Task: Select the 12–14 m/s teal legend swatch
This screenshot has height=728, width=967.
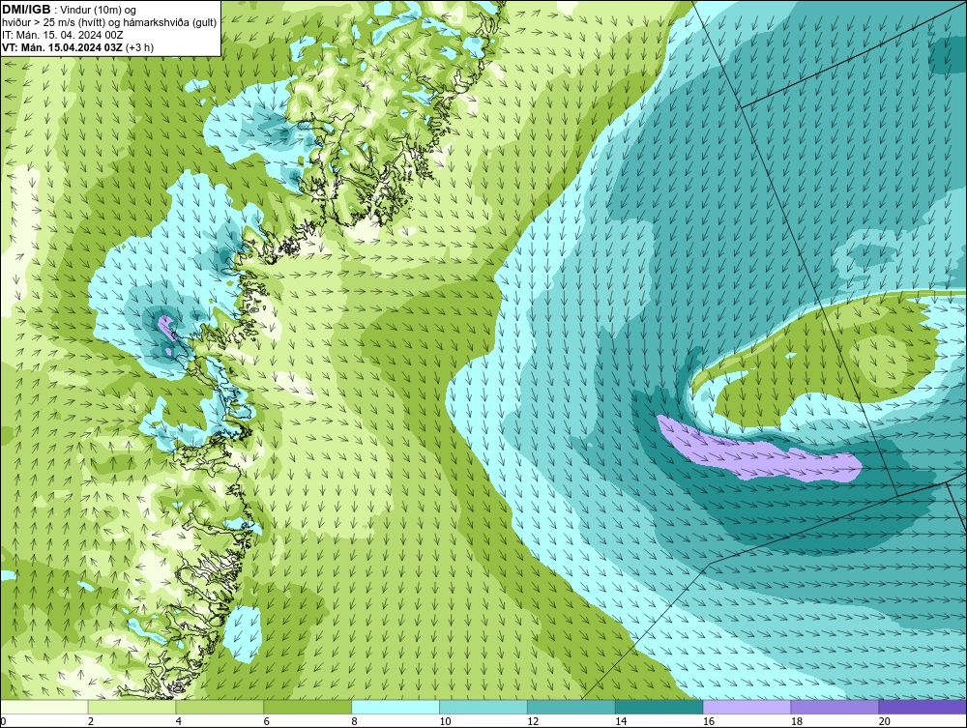Action: pyautogui.click(x=571, y=707)
